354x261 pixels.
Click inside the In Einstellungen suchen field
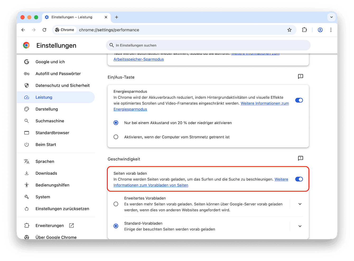(x=208, y=45)
